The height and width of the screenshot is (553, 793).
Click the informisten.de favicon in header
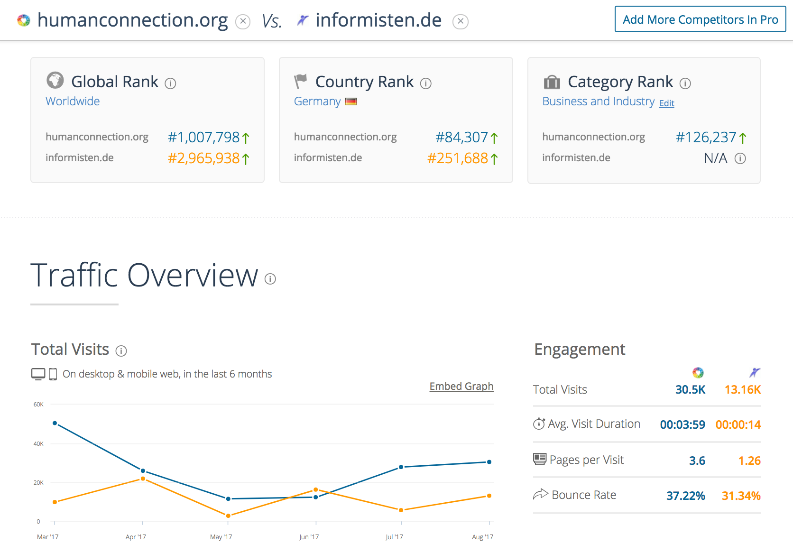(302, 20)
